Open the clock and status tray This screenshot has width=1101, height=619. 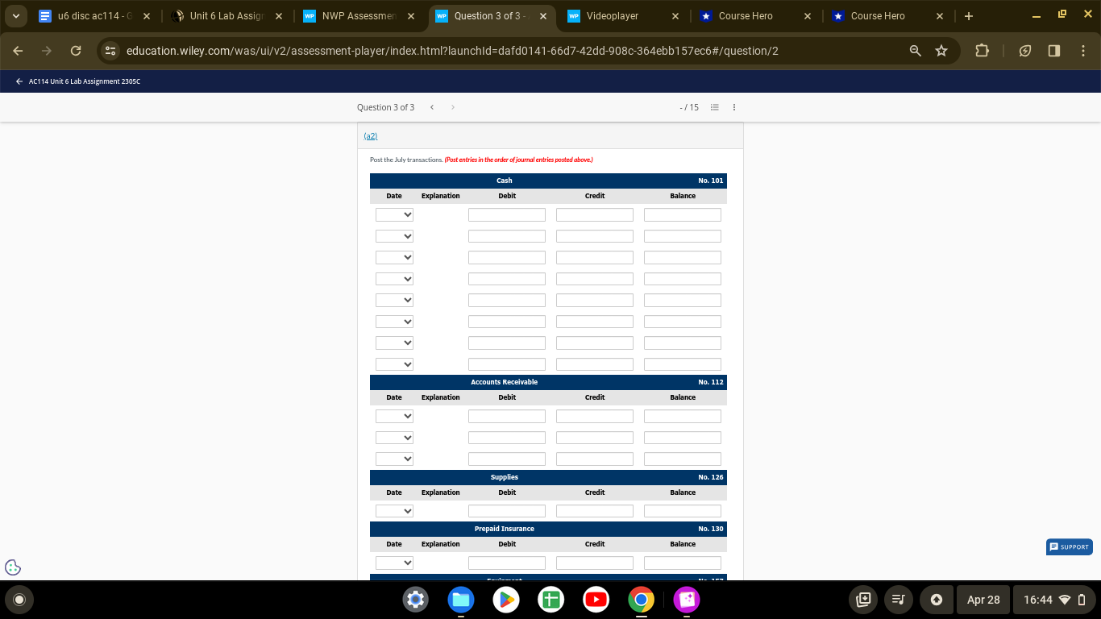pyautogui.click(x=1053, y=600)
